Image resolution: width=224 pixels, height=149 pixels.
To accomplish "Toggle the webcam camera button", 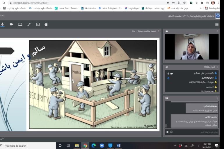I will pyautogui.click(x=11, y=24).
